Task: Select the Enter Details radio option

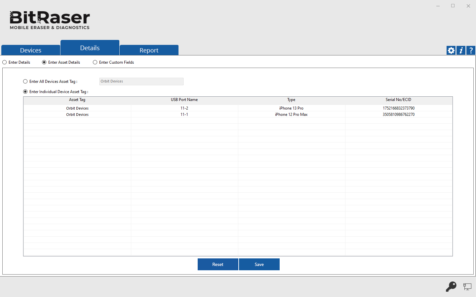Action: (16, 62)
